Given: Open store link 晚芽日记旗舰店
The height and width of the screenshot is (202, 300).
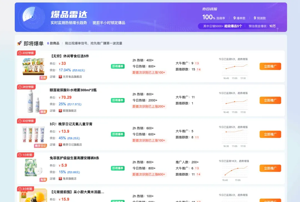Looking at the screenshot, I should (x=72, y=145).
